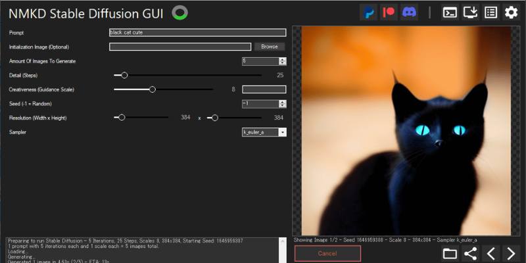Image resolution: width=526 pixels, height=263 pixels.
Task: Increase the Amount Of Images value
Action: coord(283,59)
